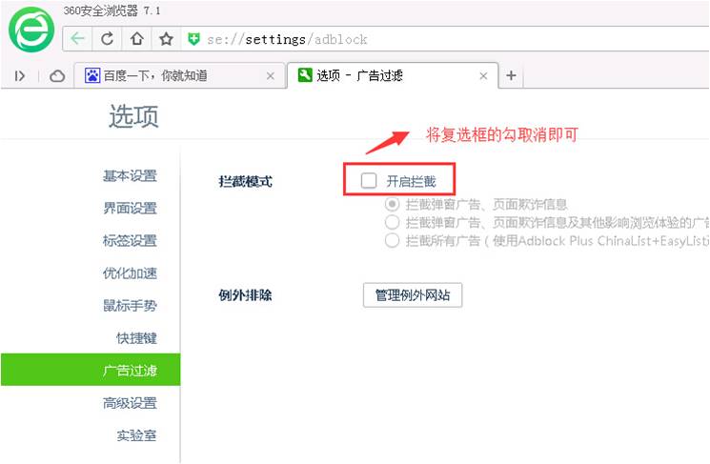Select radio 拦截弹窗广告、页面欺诈信息
The height and width of the screenshot is (464, 710).
click(x=392, y=204)
